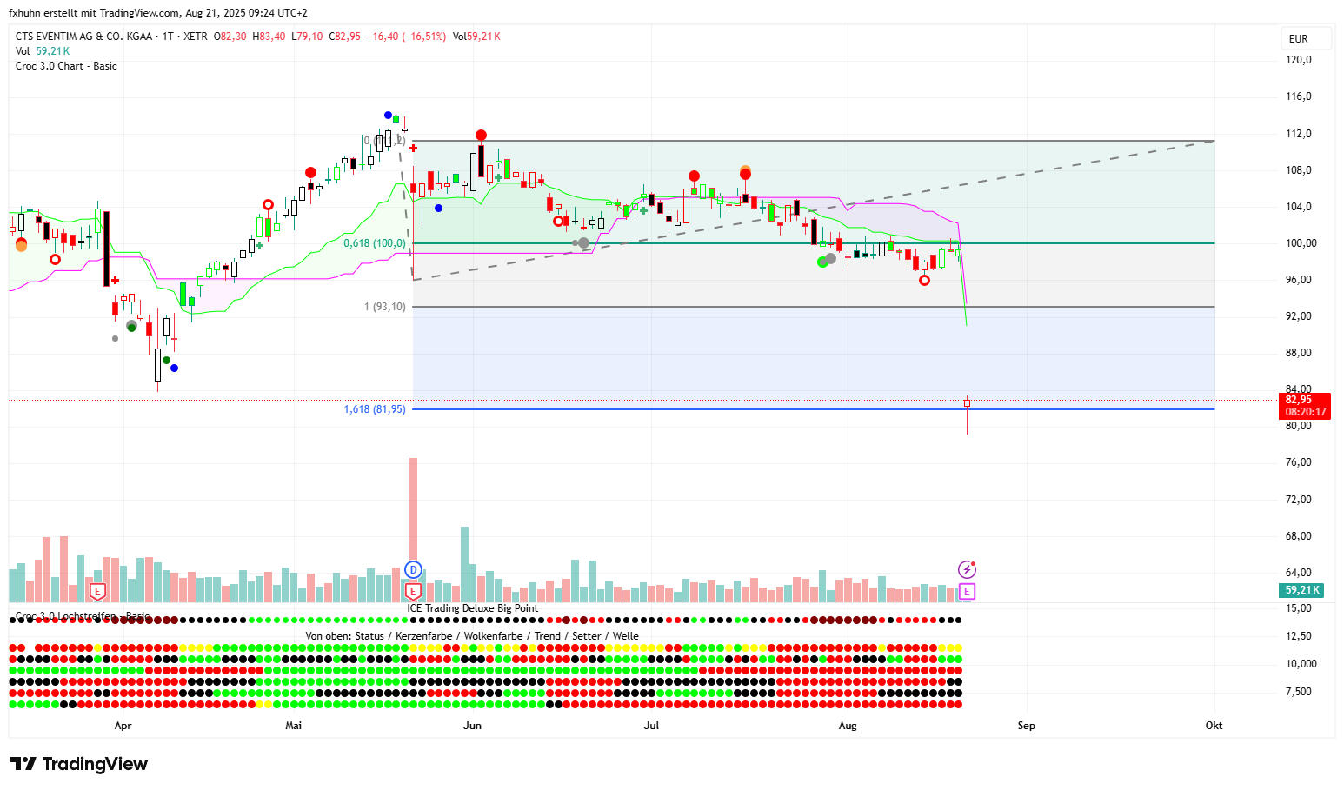The height and width of the screenshot is (790, 1344).
Task: Select the Croc 3.0 Lochstreifen - Basic indicator label
Action: [x=83, y=616]
